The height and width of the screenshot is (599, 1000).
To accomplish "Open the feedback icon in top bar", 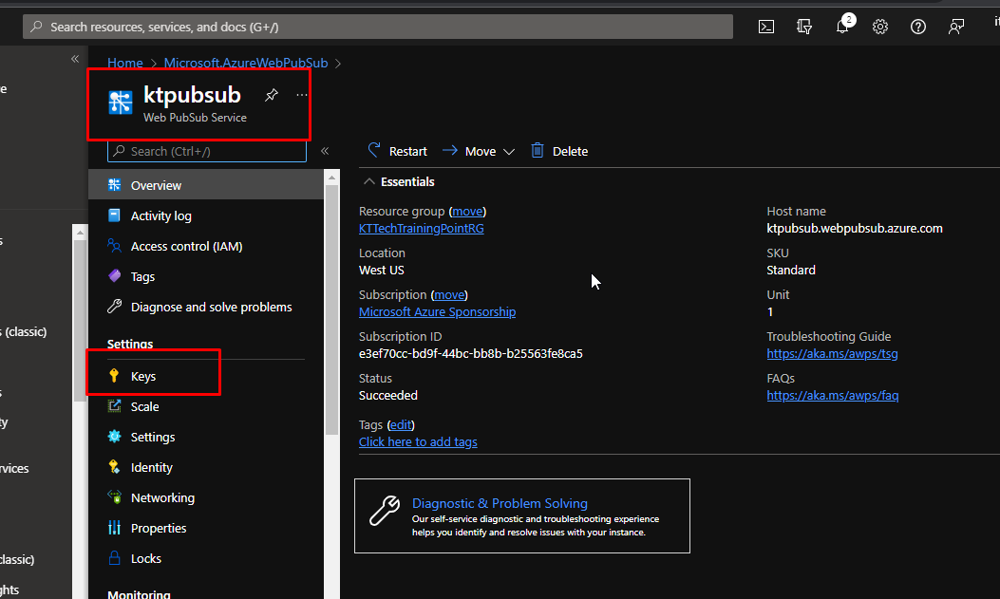I will pyautogui.click(x=956, y=27).
